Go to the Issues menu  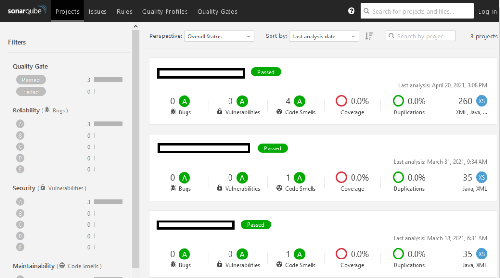tap(98, 11)
